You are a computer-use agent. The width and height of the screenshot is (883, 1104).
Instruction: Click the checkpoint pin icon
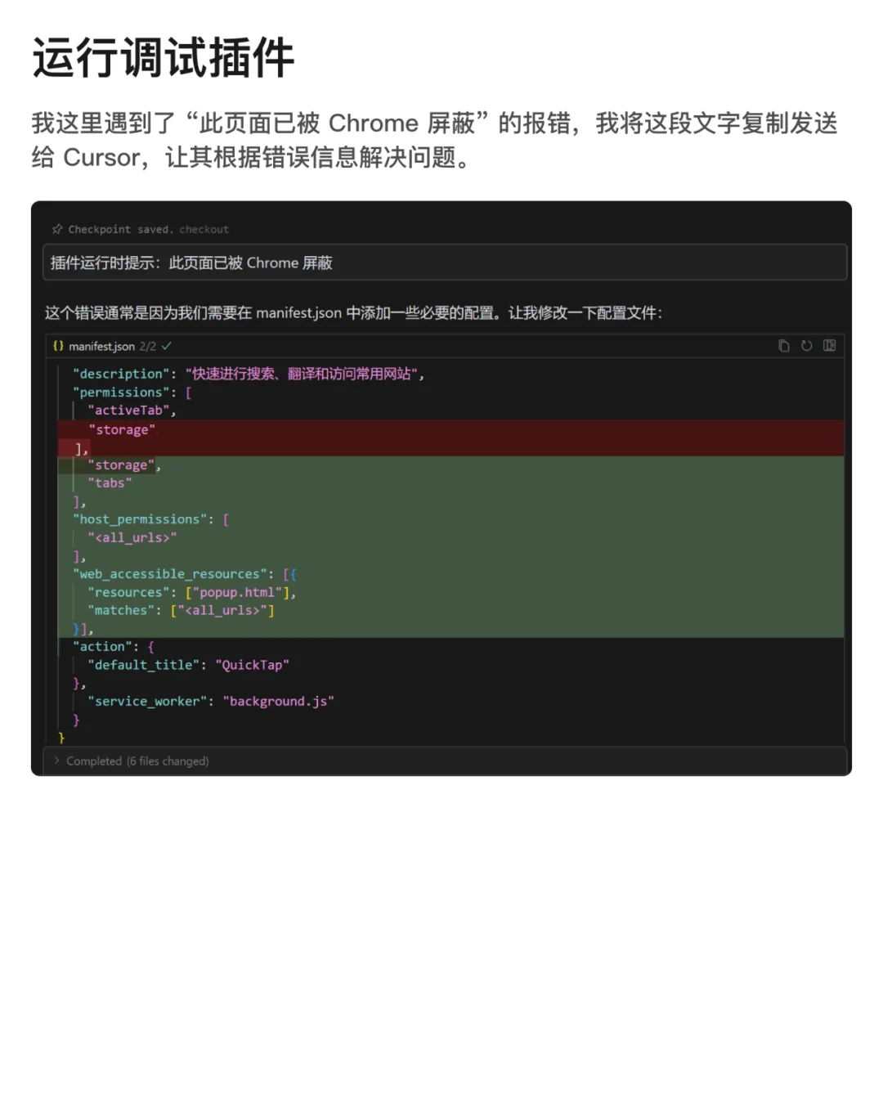coord(56,229)
